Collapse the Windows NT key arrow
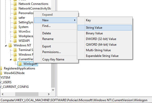The height and width of the screenshot is (103, 152). tap(6, 46)
